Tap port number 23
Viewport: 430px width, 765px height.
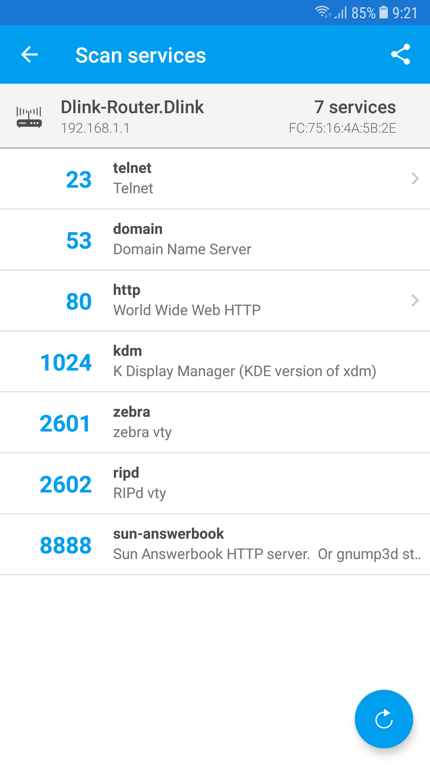click(79, 180)
